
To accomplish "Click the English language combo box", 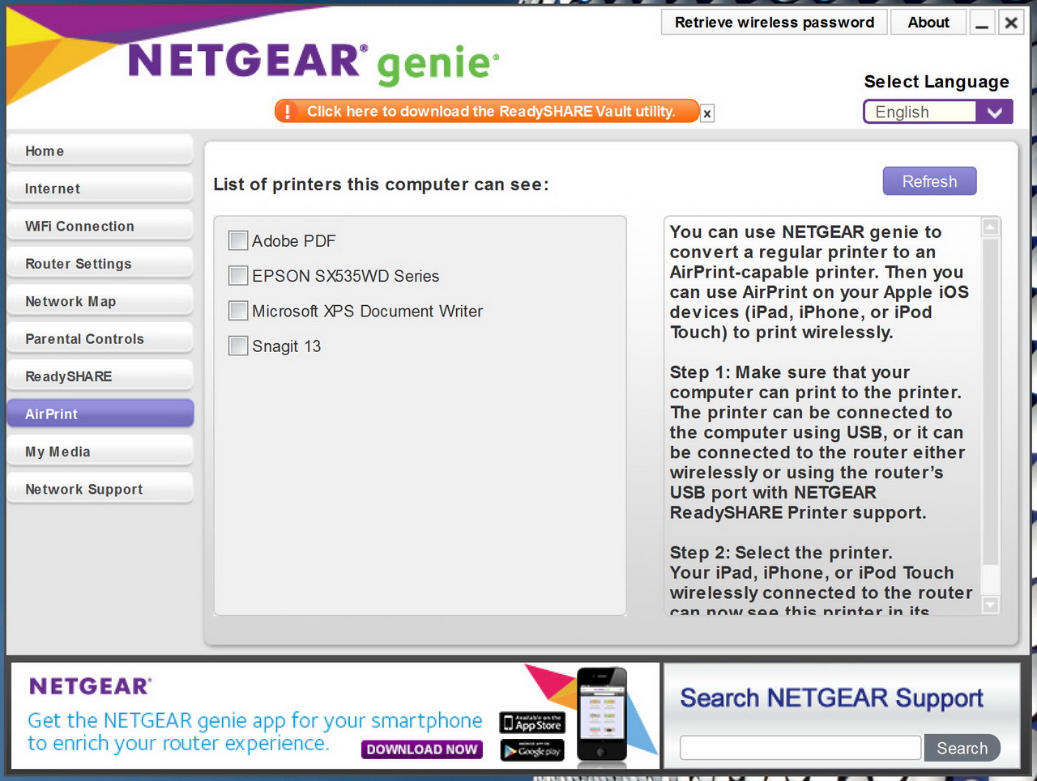I will 938,112.
